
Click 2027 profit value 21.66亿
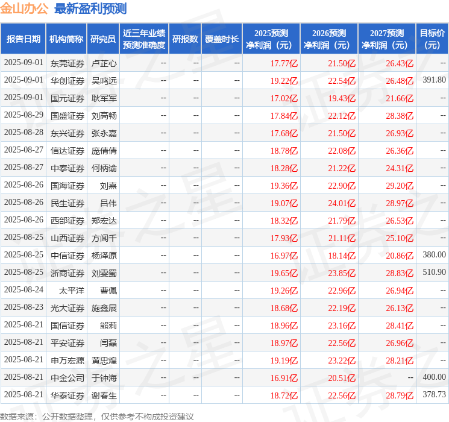coord(400,98)
